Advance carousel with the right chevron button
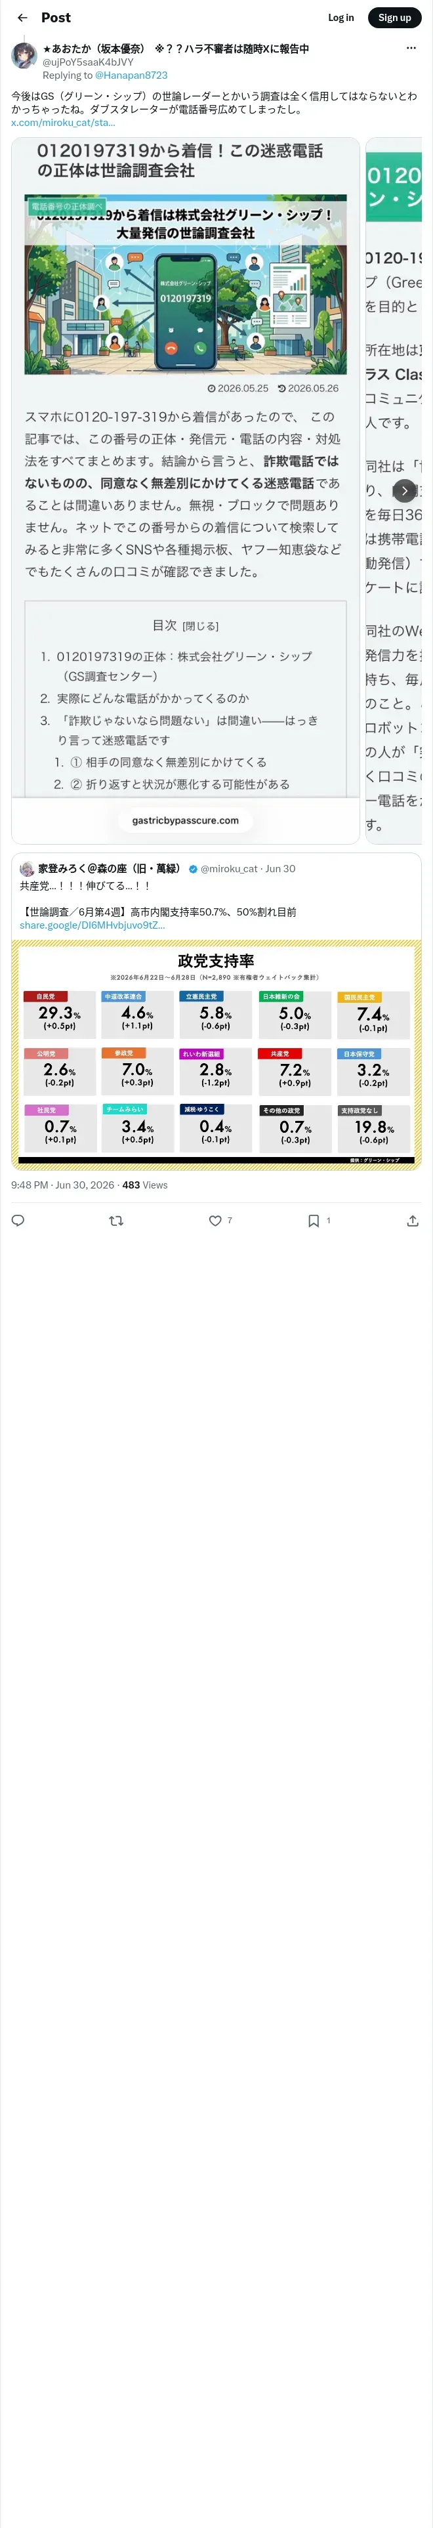433x2528 pixels. 405,491
